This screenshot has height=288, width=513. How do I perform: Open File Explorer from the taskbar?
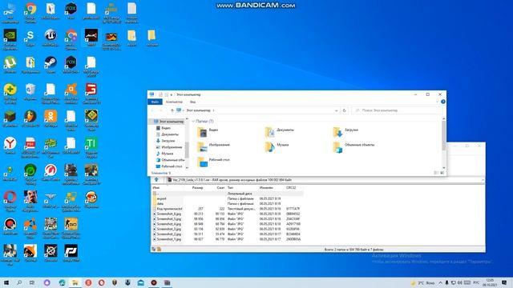[x=75, y=282]
